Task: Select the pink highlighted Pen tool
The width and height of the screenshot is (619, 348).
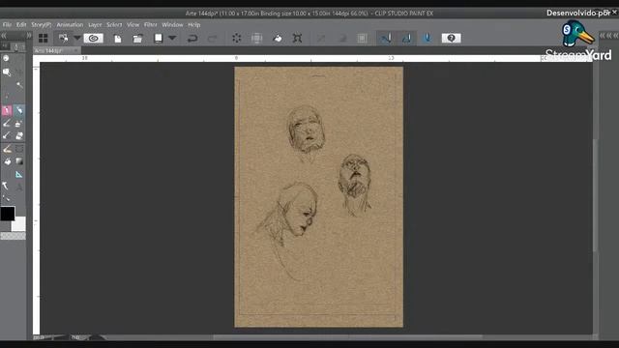Action: coord(7,110)
